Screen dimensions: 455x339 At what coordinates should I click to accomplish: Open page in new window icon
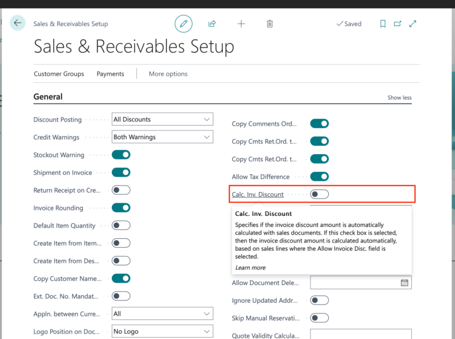point(398,24)
